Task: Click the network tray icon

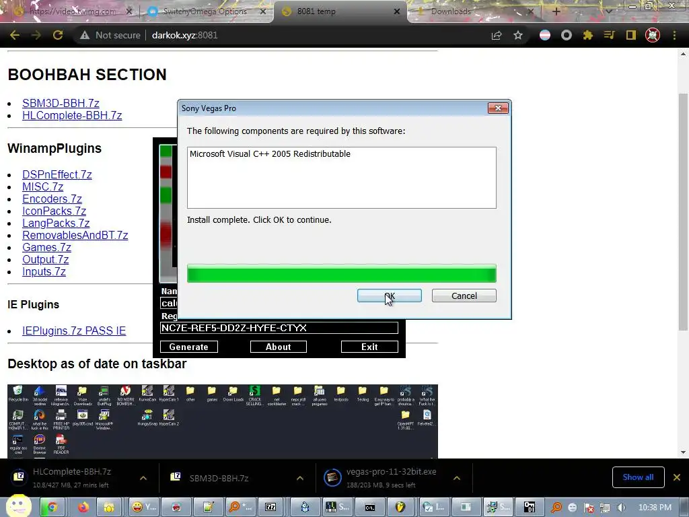Action: pyautogui.click(x=605, y=508)
